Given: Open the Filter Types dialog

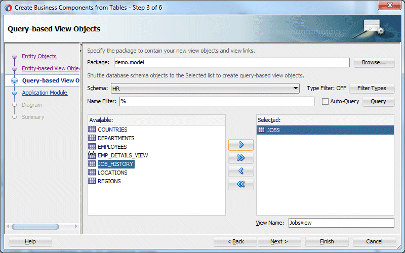Looking at the screenshot, I should tap(372, 88).
